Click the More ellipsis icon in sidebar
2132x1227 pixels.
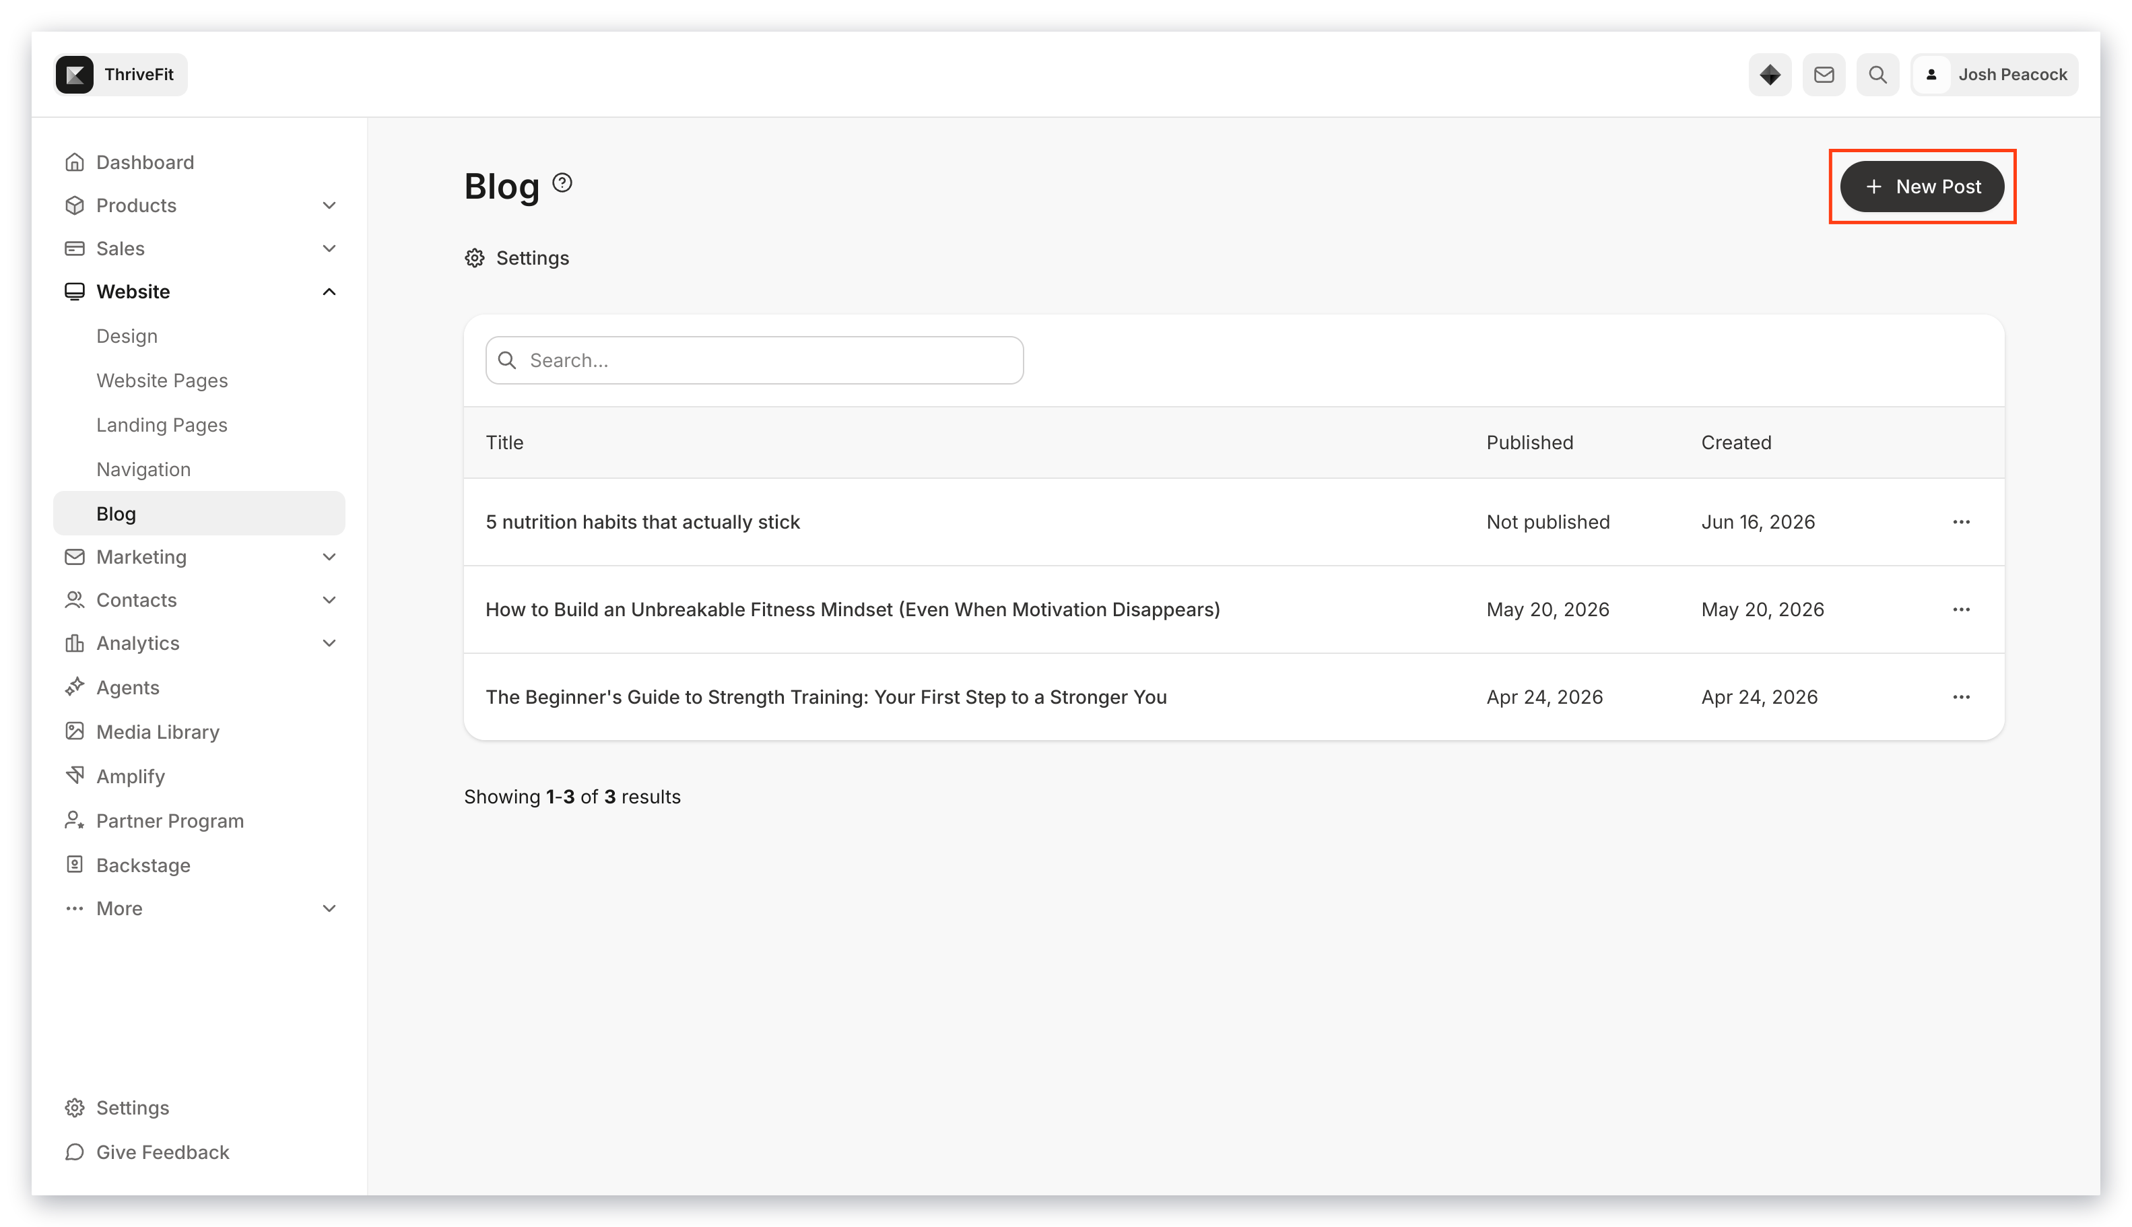(74, 908)
